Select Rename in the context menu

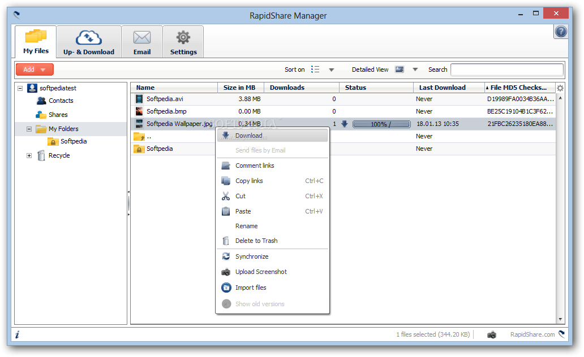(272, 226)
